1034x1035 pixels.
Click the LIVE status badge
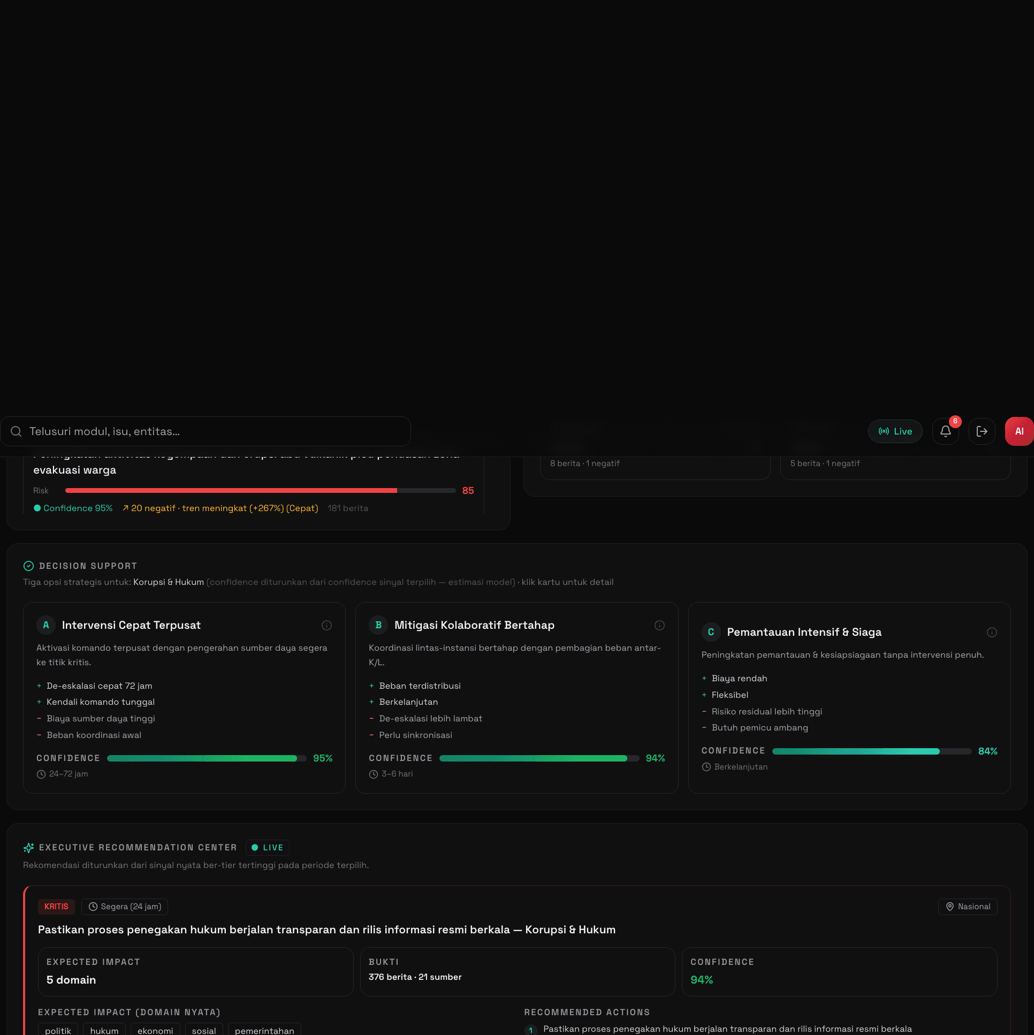pyautogui.click(x=268, y=848)
